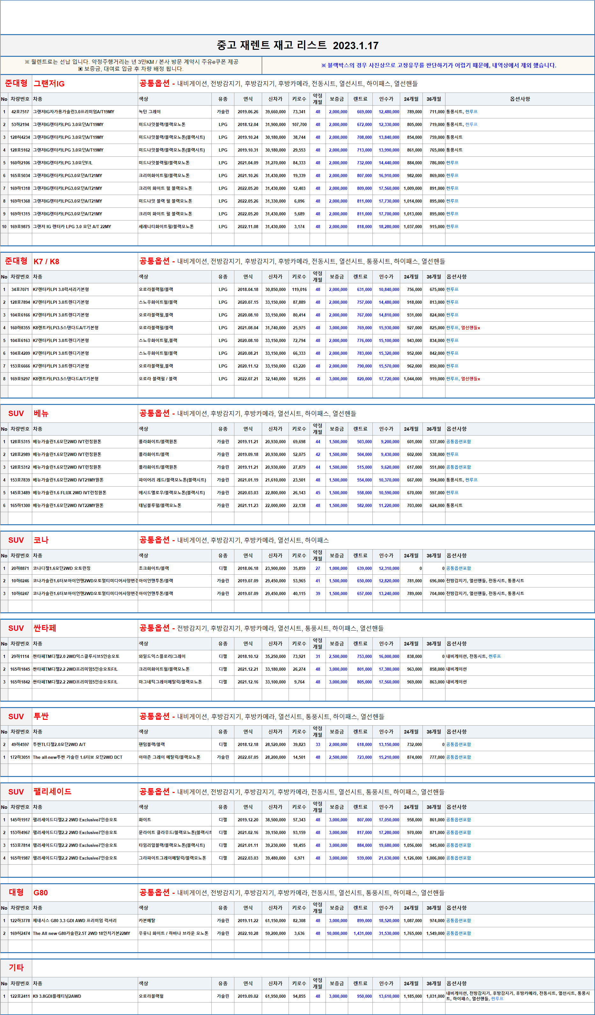
Task: Click mileage cell 119,016
Action: pos(299,289)
